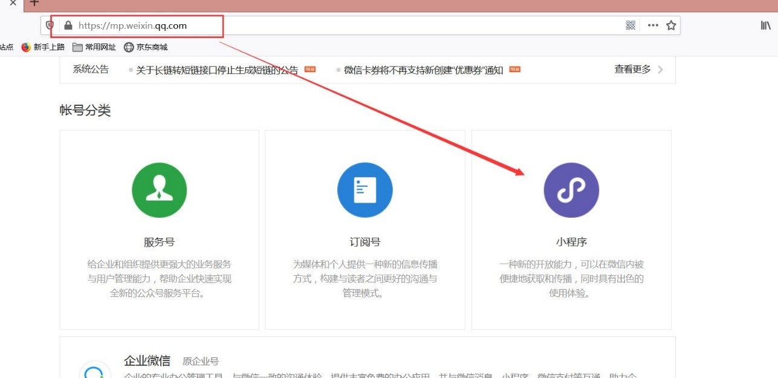Open the 京东商城 bookmark
778x378 pixels.
pos(146,47)
